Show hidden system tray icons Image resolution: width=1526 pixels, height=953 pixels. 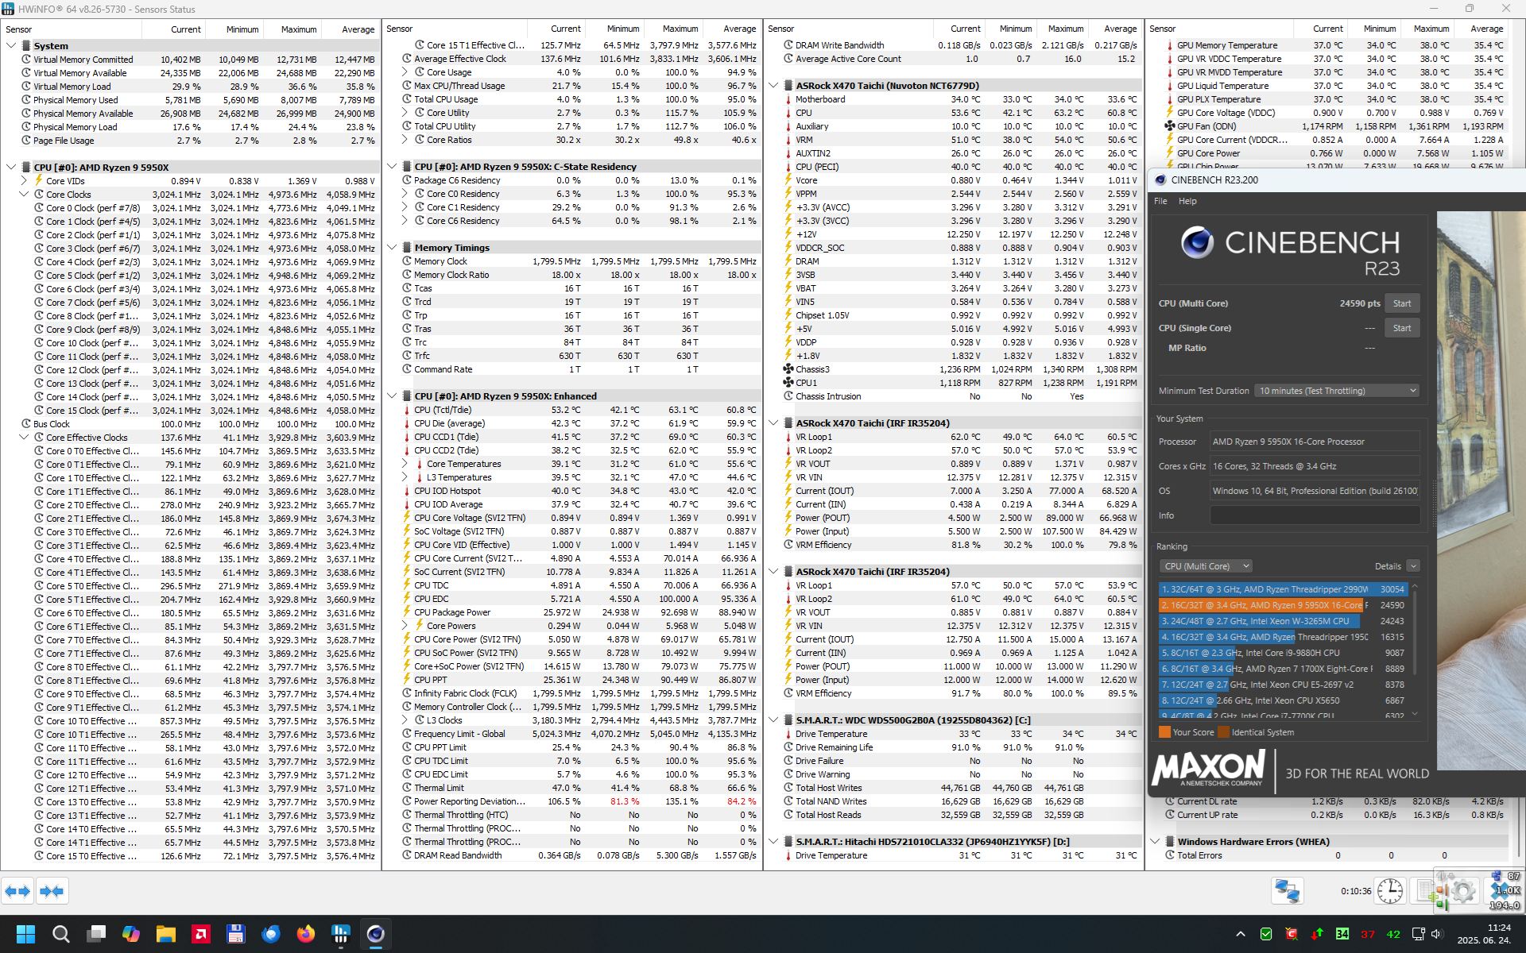(1240, 934)
